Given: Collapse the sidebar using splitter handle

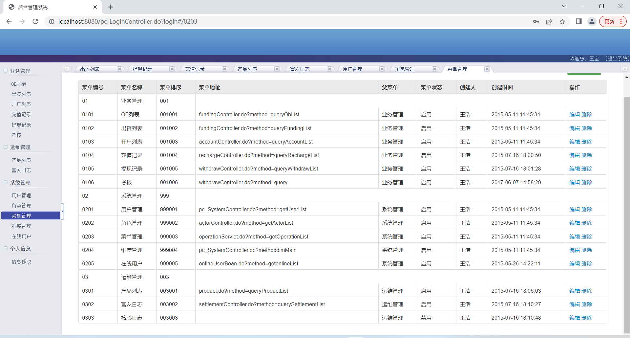Looking at the screenshot, I should [62, 211].
